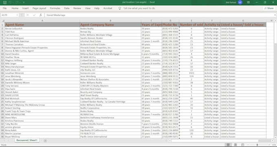Open the Review tab

coord(77,8)
